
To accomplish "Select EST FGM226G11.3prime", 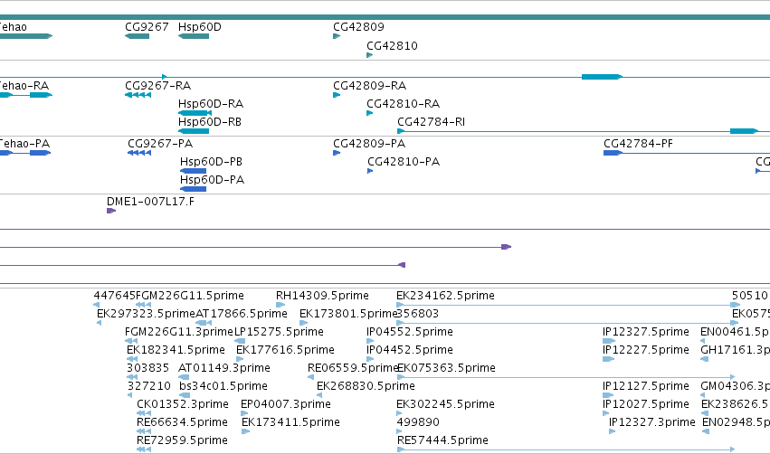I will tap(179, 332).
